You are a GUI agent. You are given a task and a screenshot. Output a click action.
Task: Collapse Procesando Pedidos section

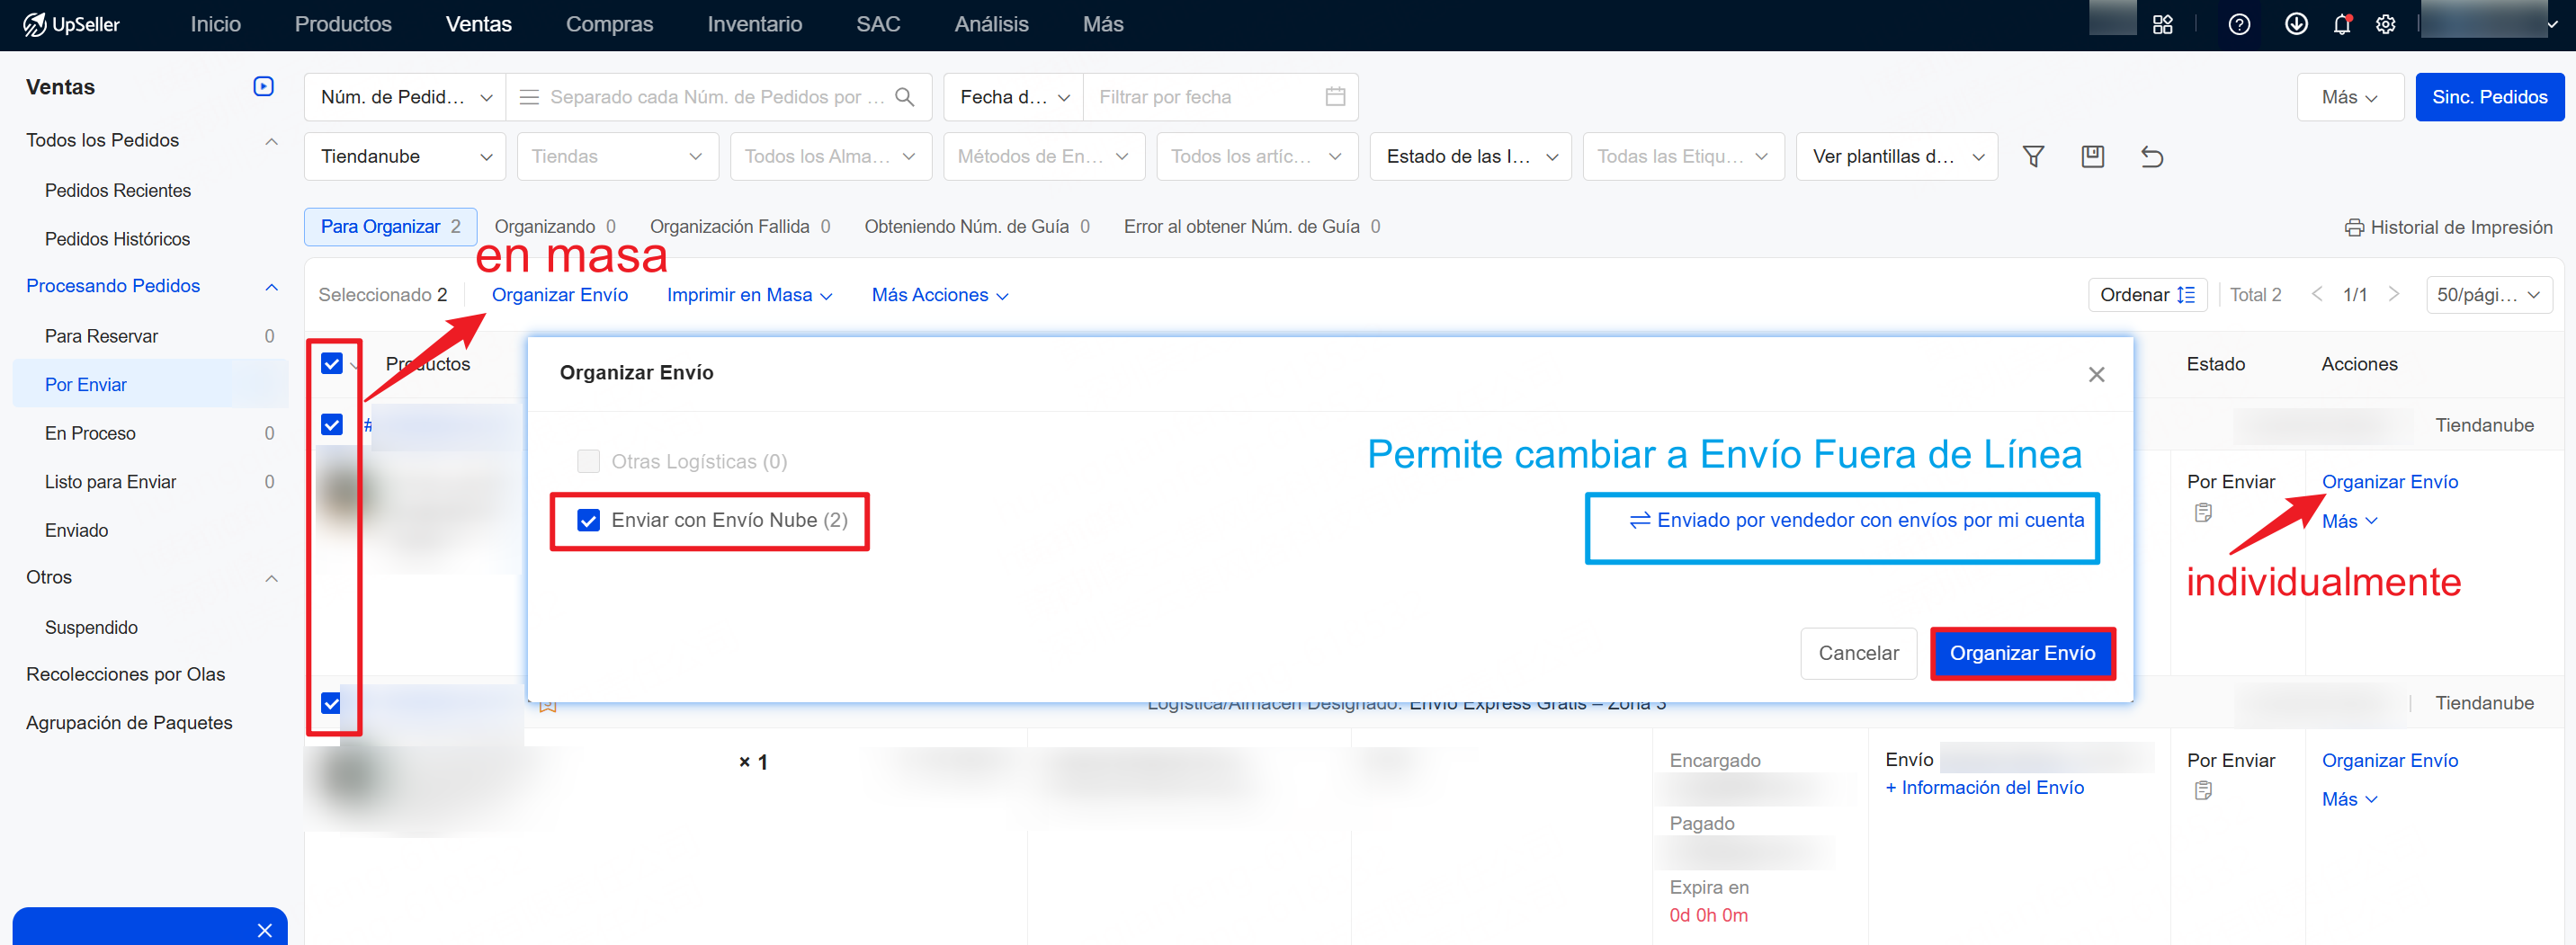click(x=271, y=287)
